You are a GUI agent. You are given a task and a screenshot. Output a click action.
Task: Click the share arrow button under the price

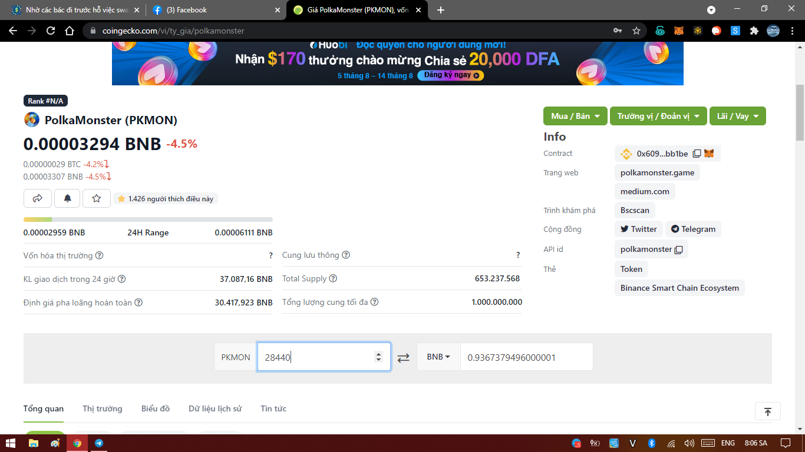tap(38, 198)
